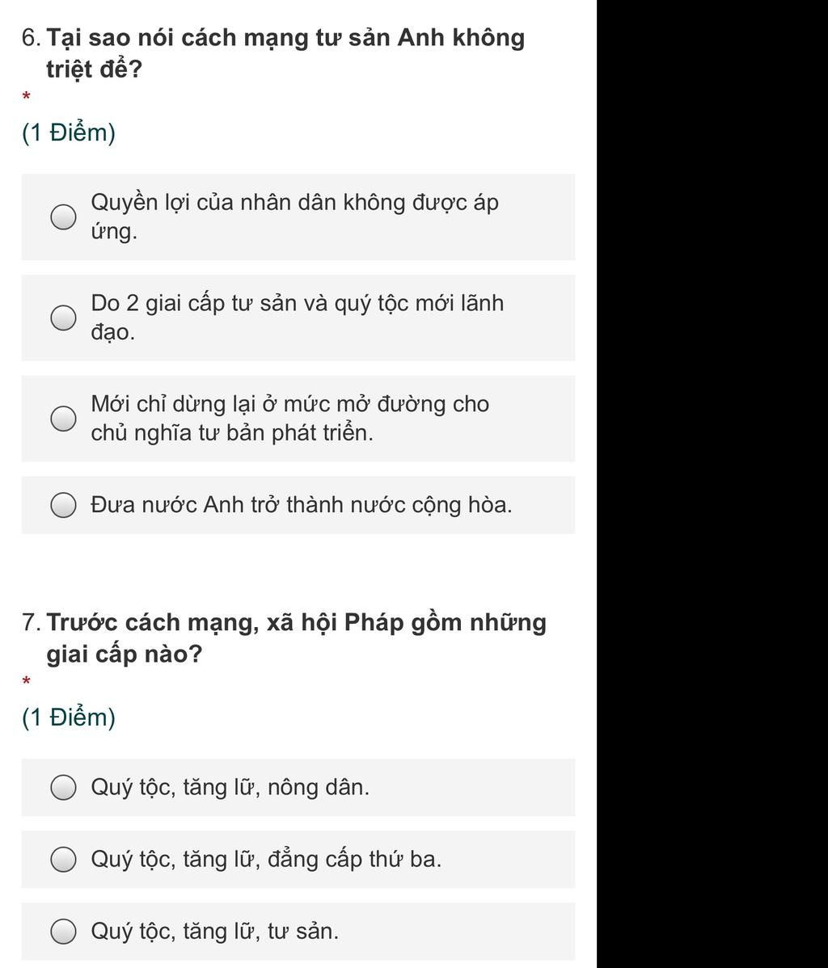Choose radio "Do 2 giai cấp tư sản"
This screenshot has width=828, height=968.
pos(64,318)
